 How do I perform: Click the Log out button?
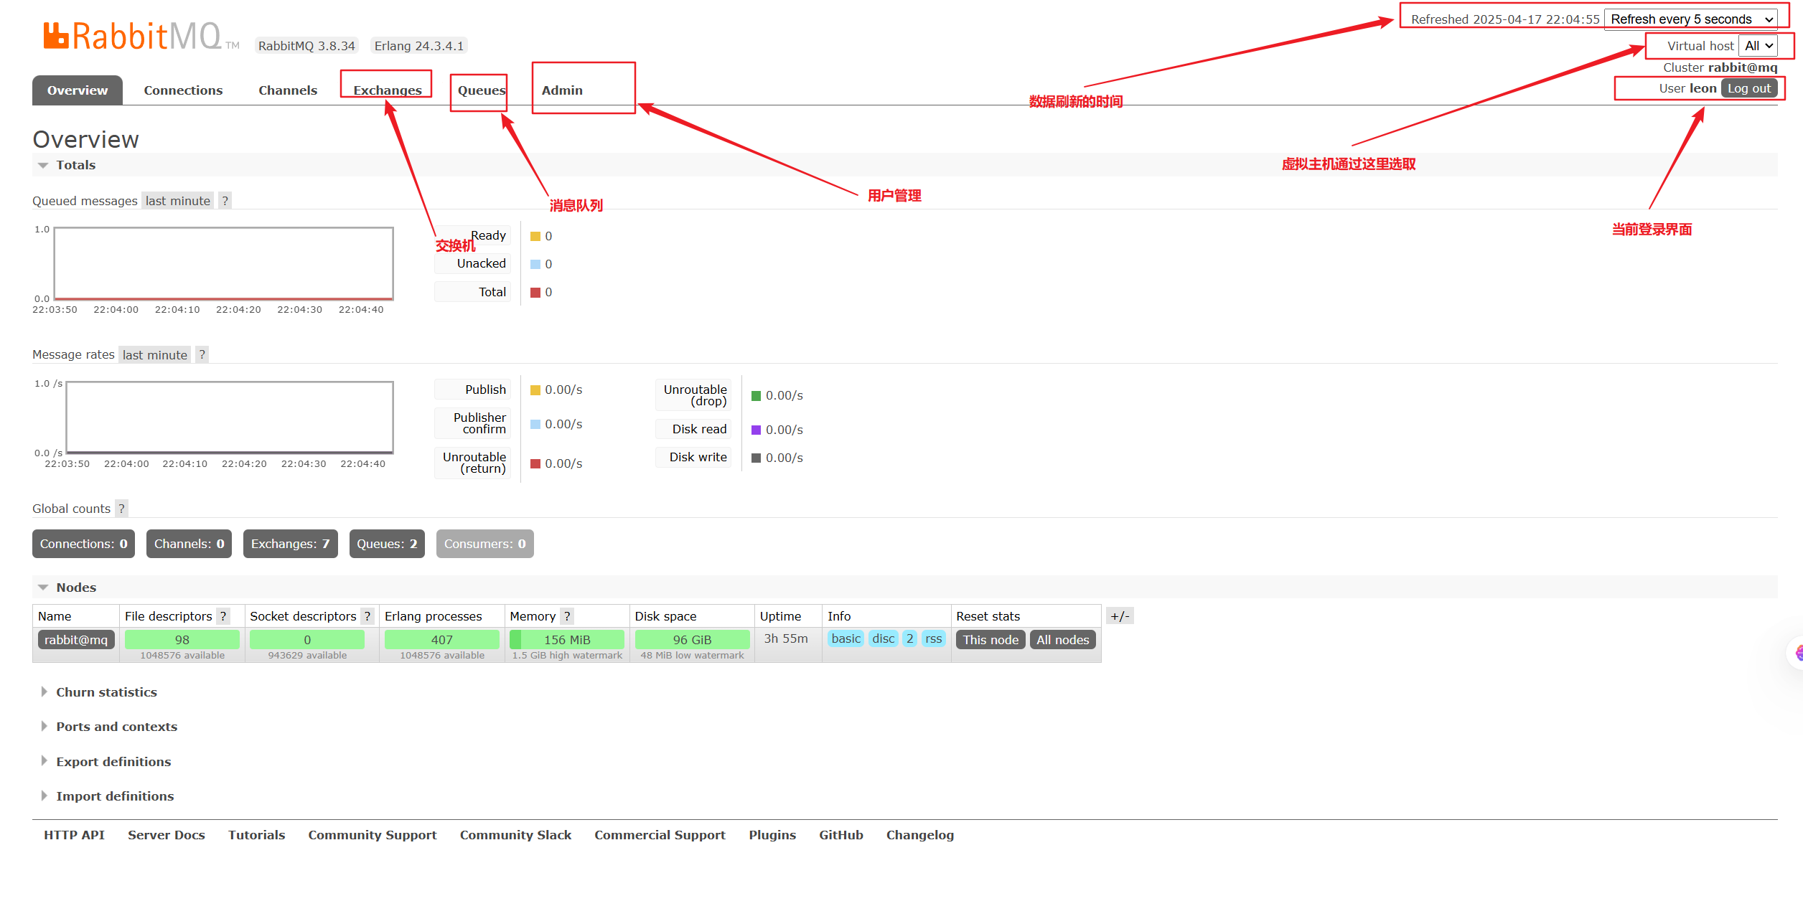pos(1748,88)
